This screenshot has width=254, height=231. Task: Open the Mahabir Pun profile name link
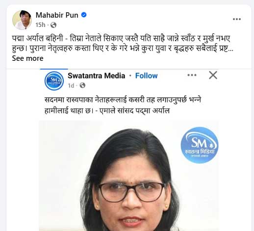click(x=57, y=15)
